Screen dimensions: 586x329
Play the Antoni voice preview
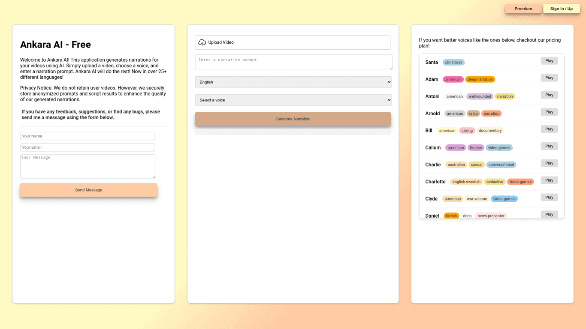549,95
